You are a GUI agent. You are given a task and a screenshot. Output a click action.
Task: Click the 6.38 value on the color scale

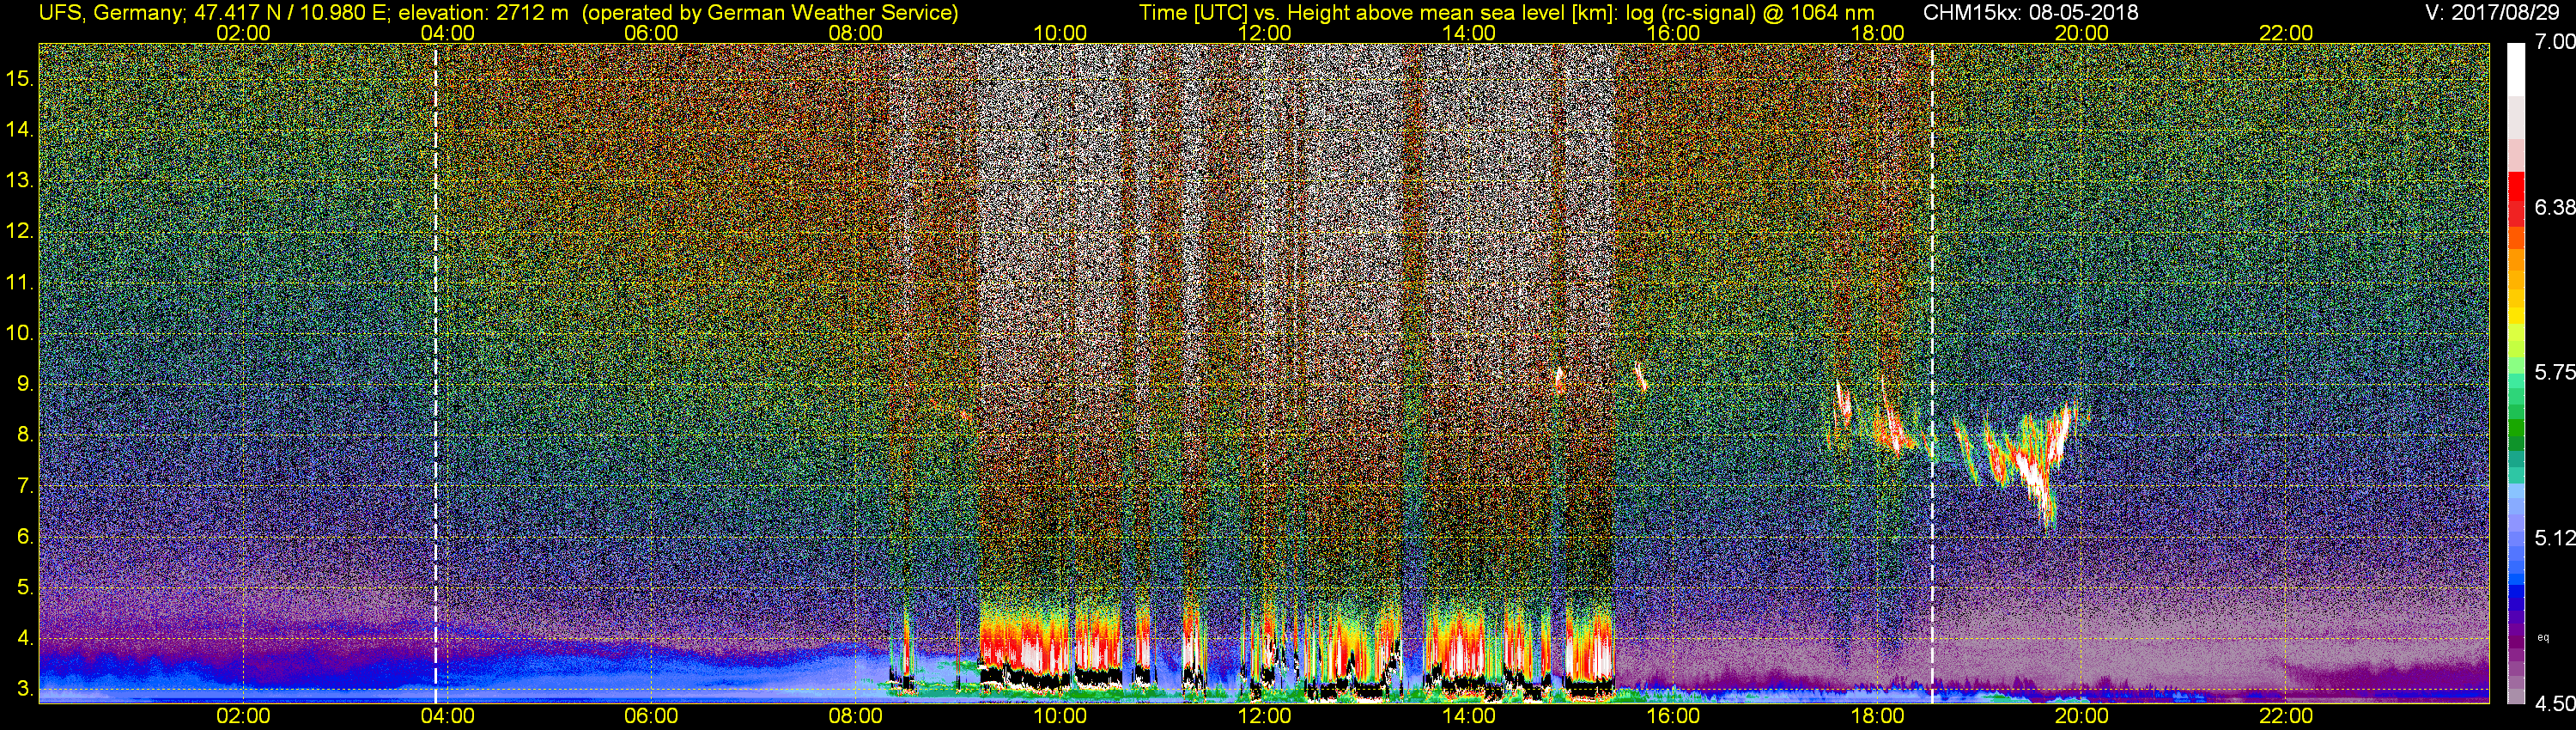[x=2555, y=207]
